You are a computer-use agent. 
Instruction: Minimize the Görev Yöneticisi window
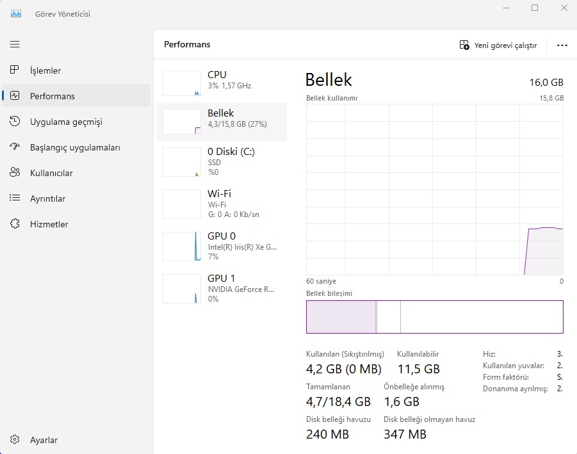pyautogui.click(x=506, y=8)
